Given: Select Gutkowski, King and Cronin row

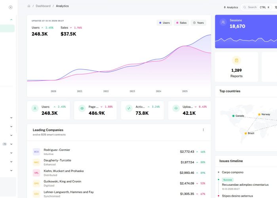Looking at the screenshot, I should click(x=119, y=183).
